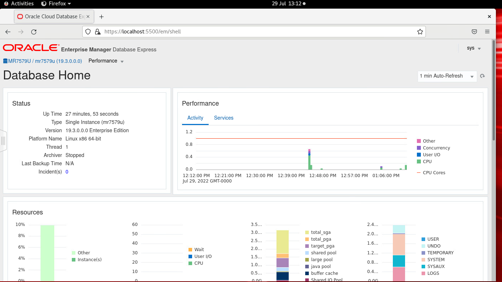This screenshot has height=282, width=502.
Task: Click the Incident(s) count 0 link
Action: 67,172
